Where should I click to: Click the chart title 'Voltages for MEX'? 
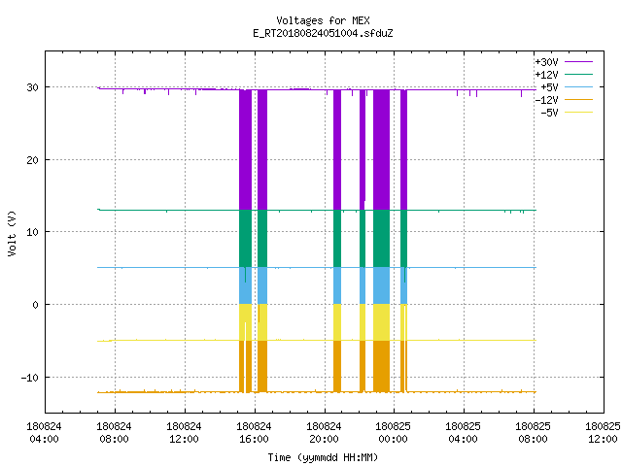(323, 20)
